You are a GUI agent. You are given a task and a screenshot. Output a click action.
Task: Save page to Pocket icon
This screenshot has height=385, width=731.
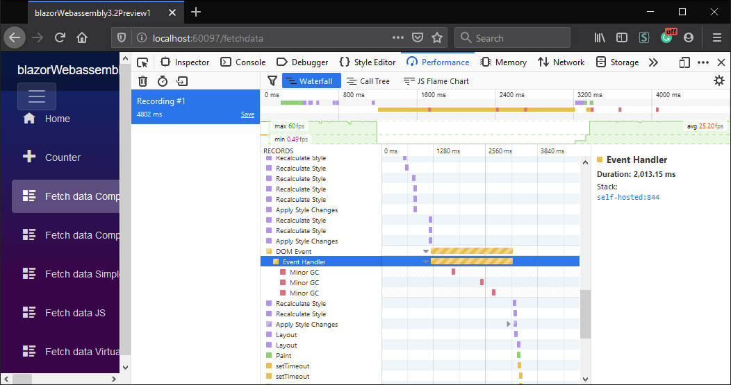[418, 37]
